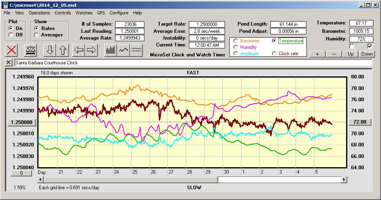Click the Santa Barbara Courthouse Clock title field

[x=193, y=63]
